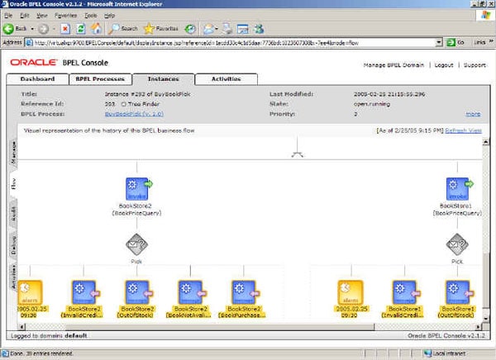Select the Instances tab
Image resolution: width=496 pixels, height=360 pixels.
(x=163, y=79)
